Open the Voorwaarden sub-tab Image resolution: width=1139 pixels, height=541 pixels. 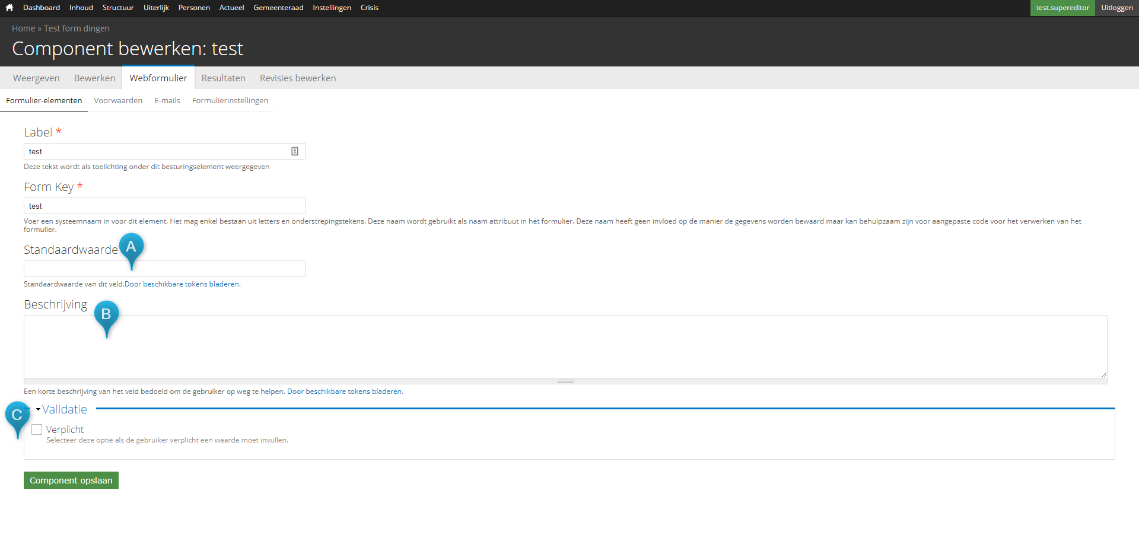(x=118, y=101)
